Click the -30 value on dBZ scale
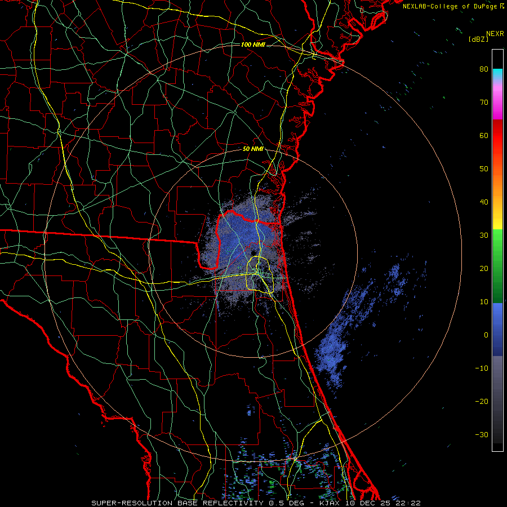The width and height of the screenshot is (507, 507). (x=482, y=435)
